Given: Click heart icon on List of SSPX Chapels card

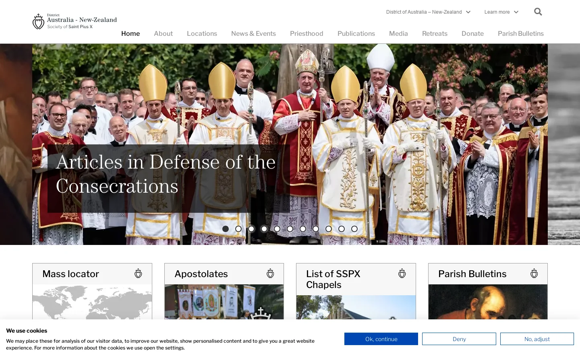Looking at the screenshot, I should [x=402, y=274].
